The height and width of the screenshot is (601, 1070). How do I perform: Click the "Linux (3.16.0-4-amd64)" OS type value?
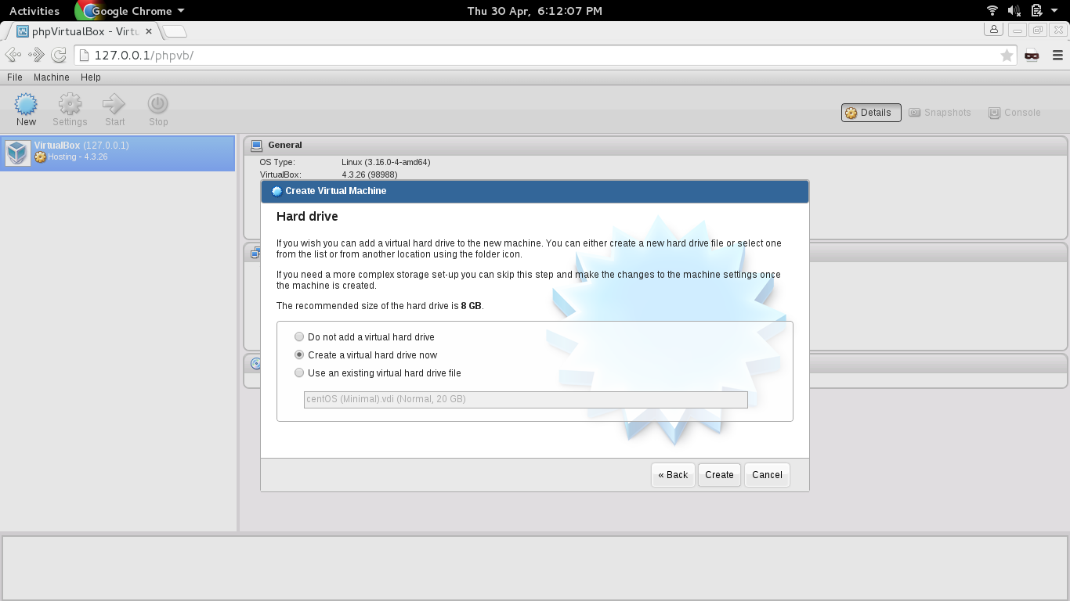tap(386, 162)
